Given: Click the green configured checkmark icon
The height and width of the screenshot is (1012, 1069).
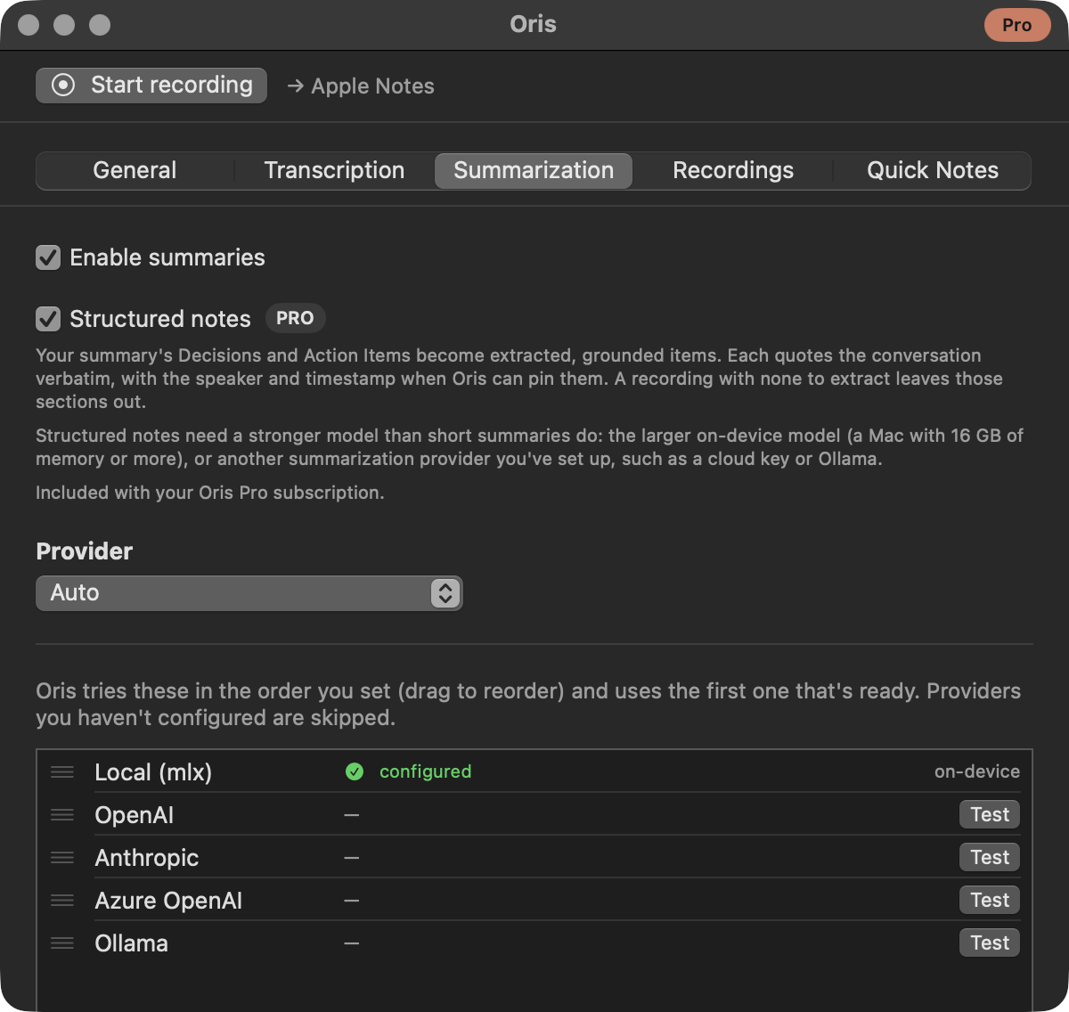Looking at the screenshot, I should (355, 771).
